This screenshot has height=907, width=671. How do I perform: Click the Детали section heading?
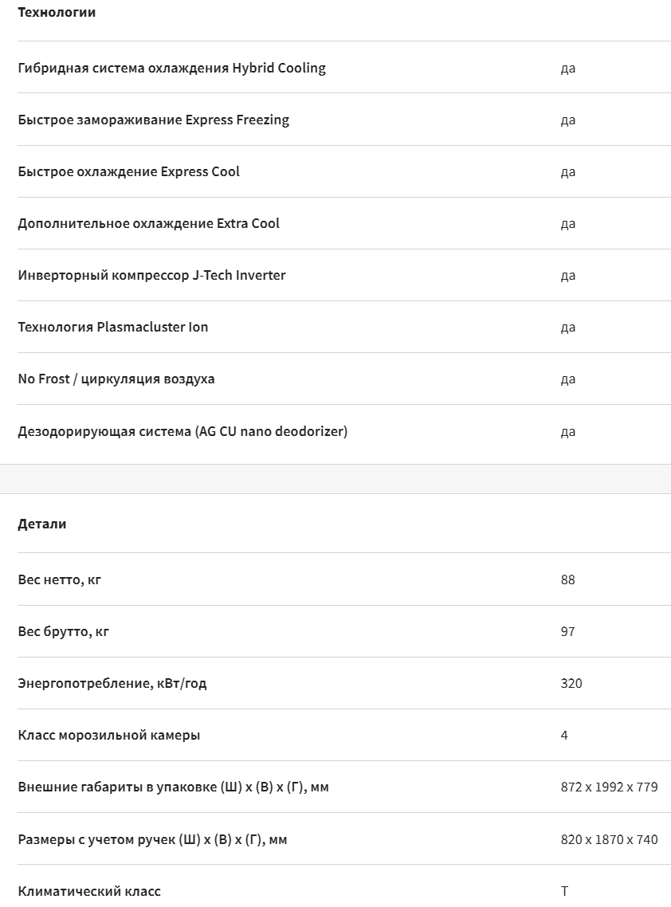click(x=42, y=524)
